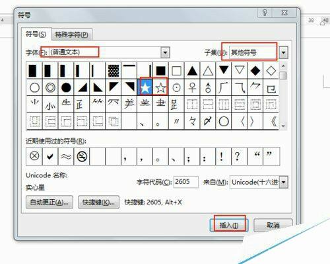Click the 取消 cancel button

[x=273, y=225]
